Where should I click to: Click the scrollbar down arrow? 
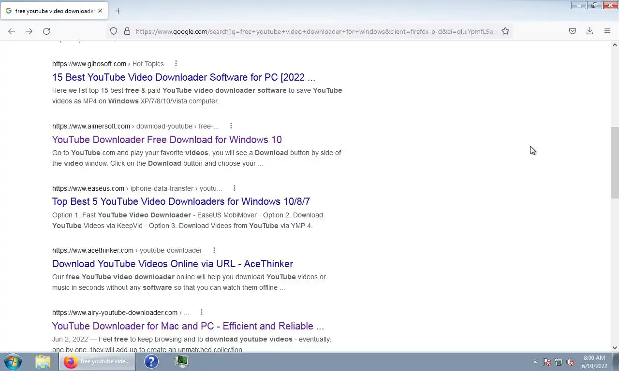(615, 347)
